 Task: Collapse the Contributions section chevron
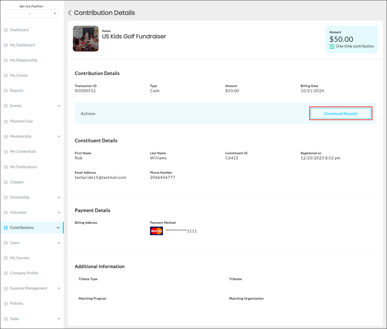pos(58,228)
